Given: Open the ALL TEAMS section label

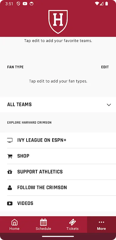Looking at the screenshot, I should pos(19,104).
